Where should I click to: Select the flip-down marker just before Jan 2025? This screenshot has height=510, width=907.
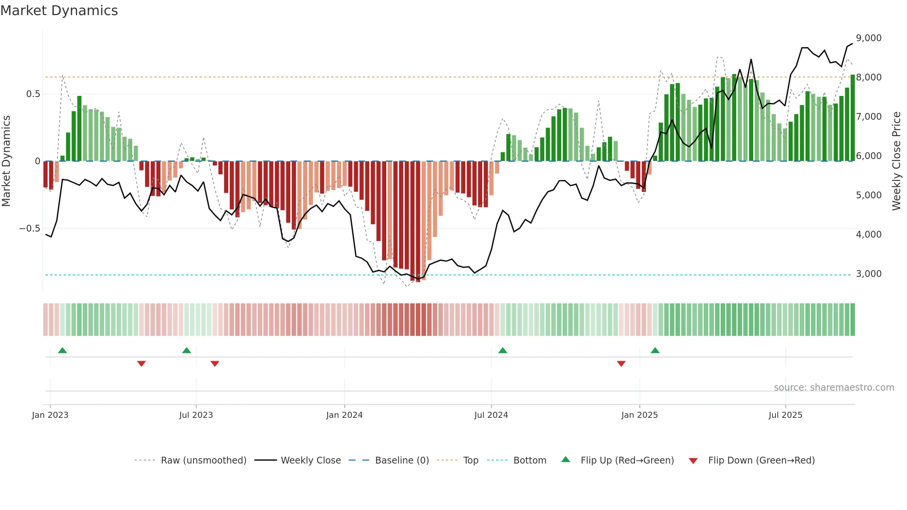coord(621,364)
